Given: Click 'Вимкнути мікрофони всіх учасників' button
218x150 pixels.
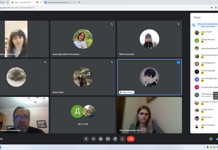Looking at the screenshot, I should [205, 25].
